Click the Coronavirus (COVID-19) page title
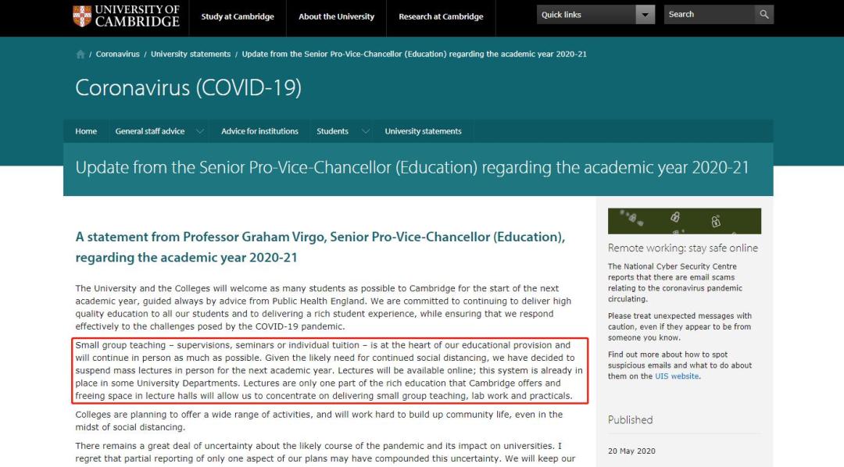This screenshot has width=844, height=467. 188,87
